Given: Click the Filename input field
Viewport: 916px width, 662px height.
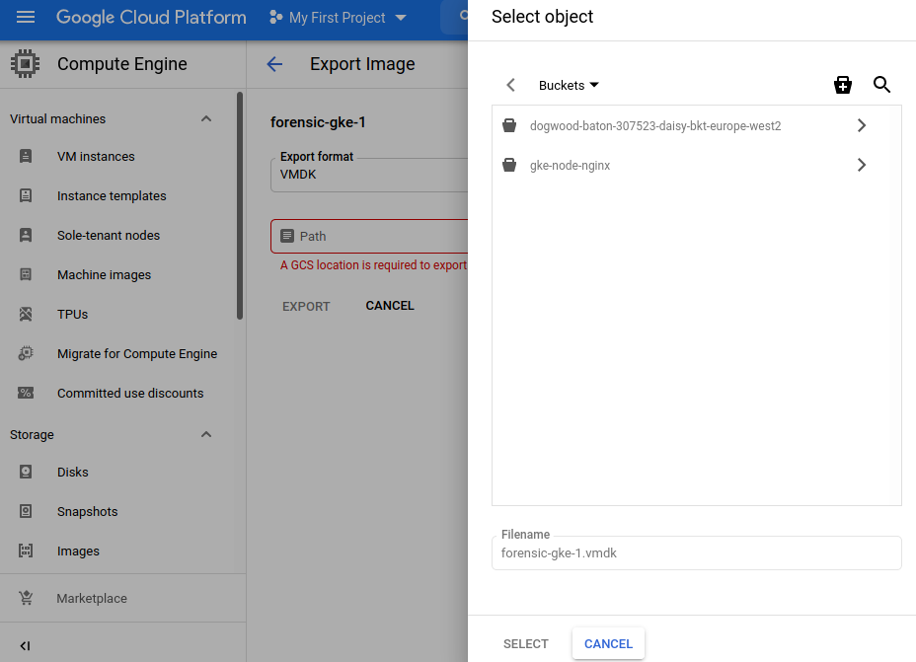Looking at the screenshot, I should [696, 553].
